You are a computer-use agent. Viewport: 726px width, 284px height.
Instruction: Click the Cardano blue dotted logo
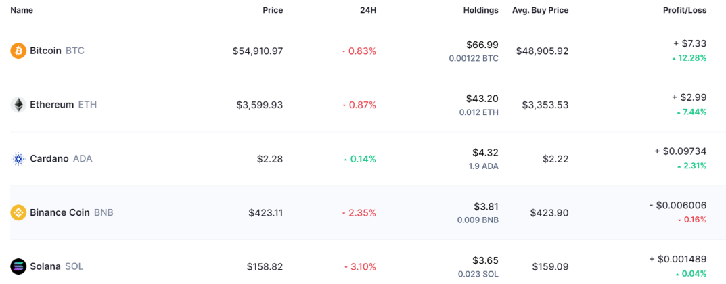[x=18, y=159]
